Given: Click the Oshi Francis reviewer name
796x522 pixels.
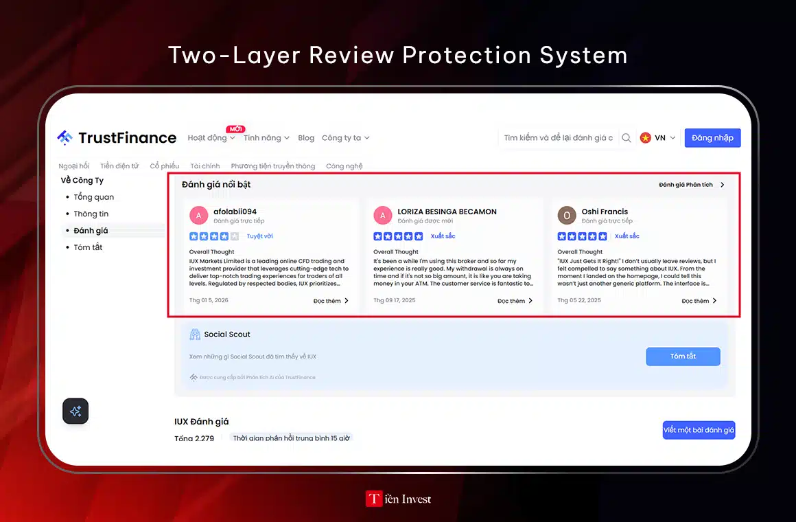Looking at the screenshot, I should click(605, 212).
